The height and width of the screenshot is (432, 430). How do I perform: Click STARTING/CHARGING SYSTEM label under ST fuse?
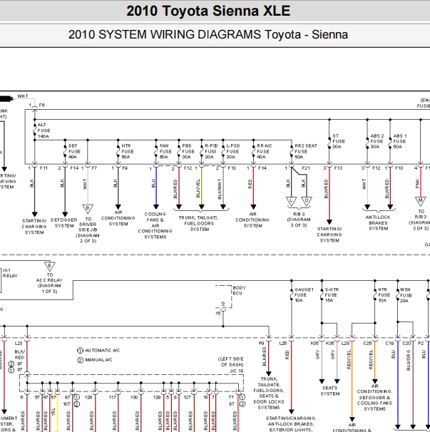(329, 235)
